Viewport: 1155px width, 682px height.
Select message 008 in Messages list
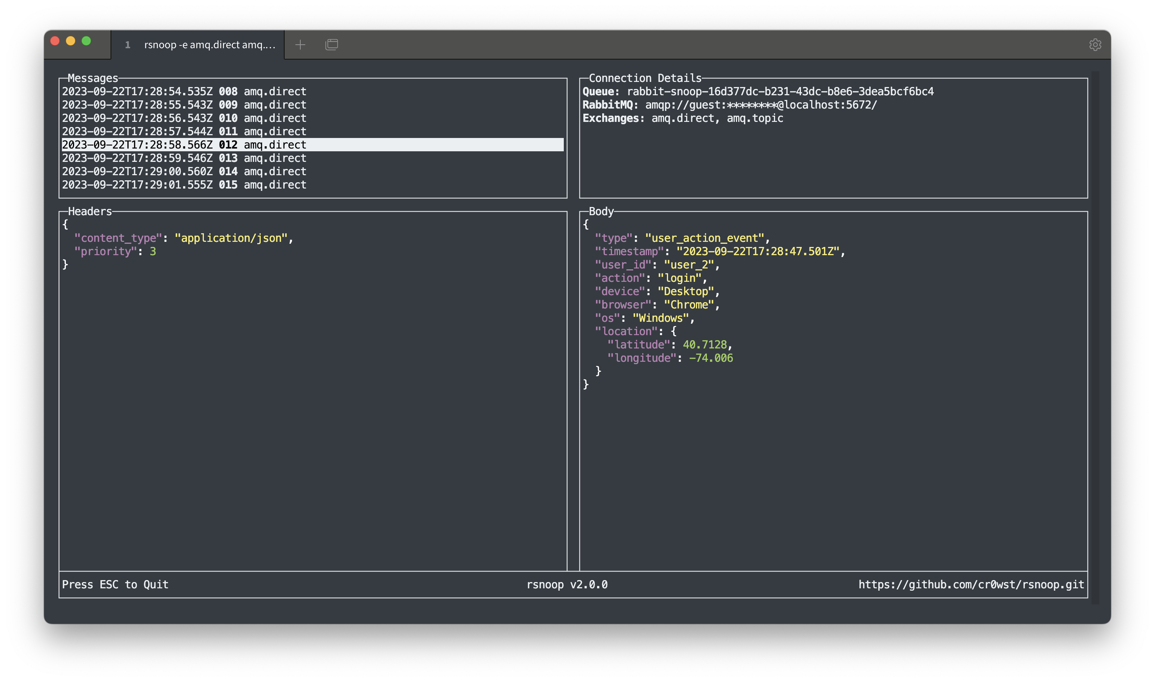[x=184, y=91]
